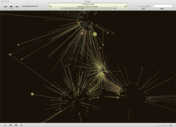This screenshot has height=127, width=176.
Task: Switch to the list view button
Action: 140,6
